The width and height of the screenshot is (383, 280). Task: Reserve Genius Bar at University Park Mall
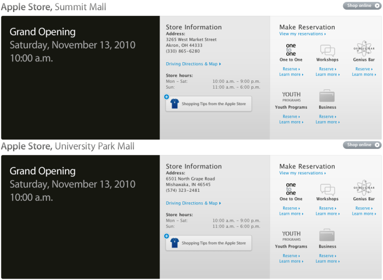pos(364,208)
